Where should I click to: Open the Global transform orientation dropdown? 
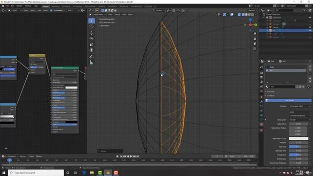coord(159,10)
